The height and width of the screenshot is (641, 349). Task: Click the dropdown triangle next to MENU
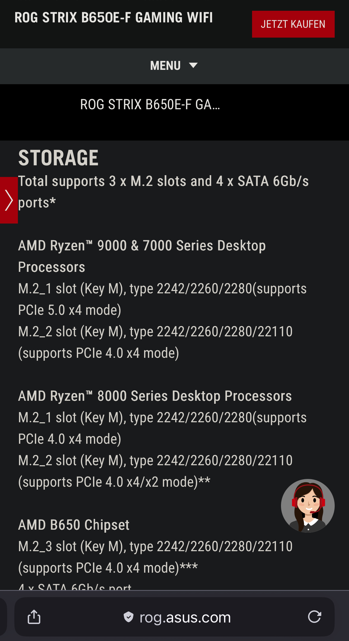193,65
